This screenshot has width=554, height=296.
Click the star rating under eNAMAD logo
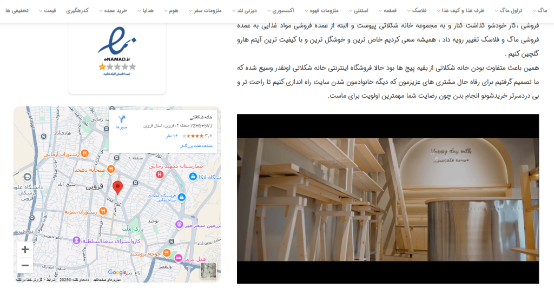(x=117, y=66)
